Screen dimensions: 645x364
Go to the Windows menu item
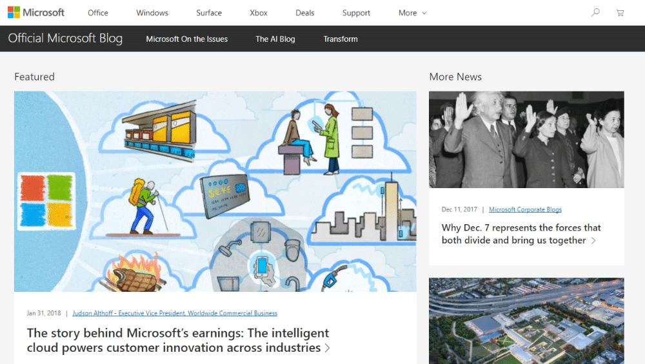pyautogui.click(x=152, y=13)
